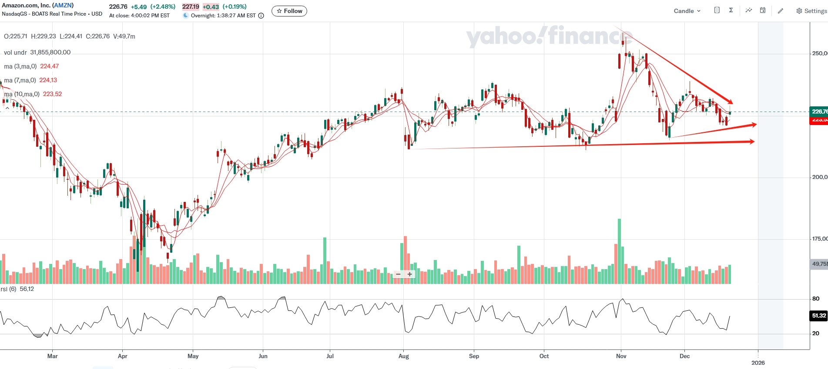Zoom out with the minus button
Image resolution: width=828 pixels, height=369 pixels.
pyautogui.click(x=398, y=274)
